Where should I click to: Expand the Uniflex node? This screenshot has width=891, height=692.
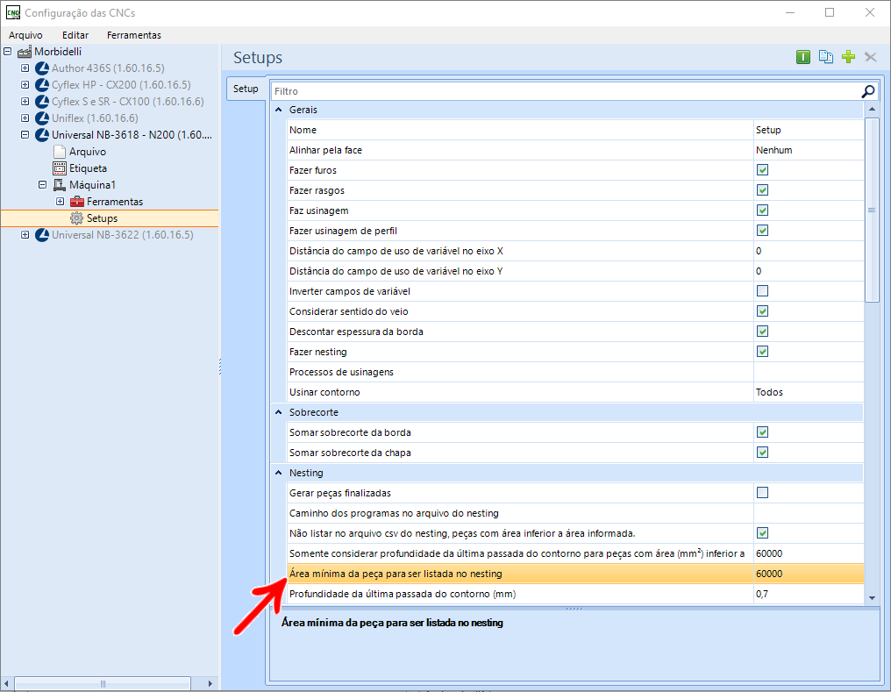pyautogui.click(x=25, y=118)
